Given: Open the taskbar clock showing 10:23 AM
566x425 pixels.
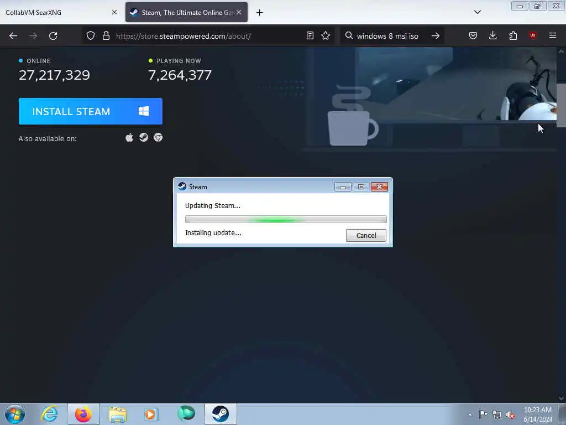Looking at the screenshot, I should pos(538,414).
